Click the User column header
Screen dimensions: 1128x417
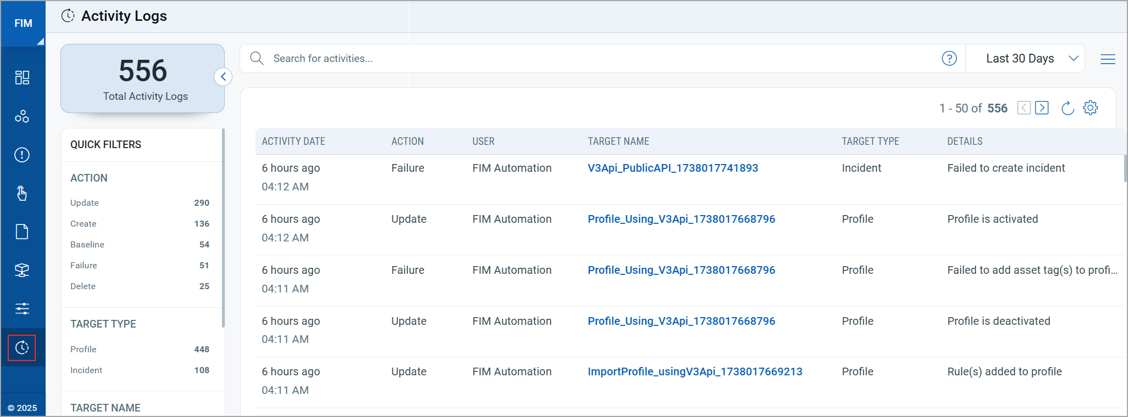point(483,142)
